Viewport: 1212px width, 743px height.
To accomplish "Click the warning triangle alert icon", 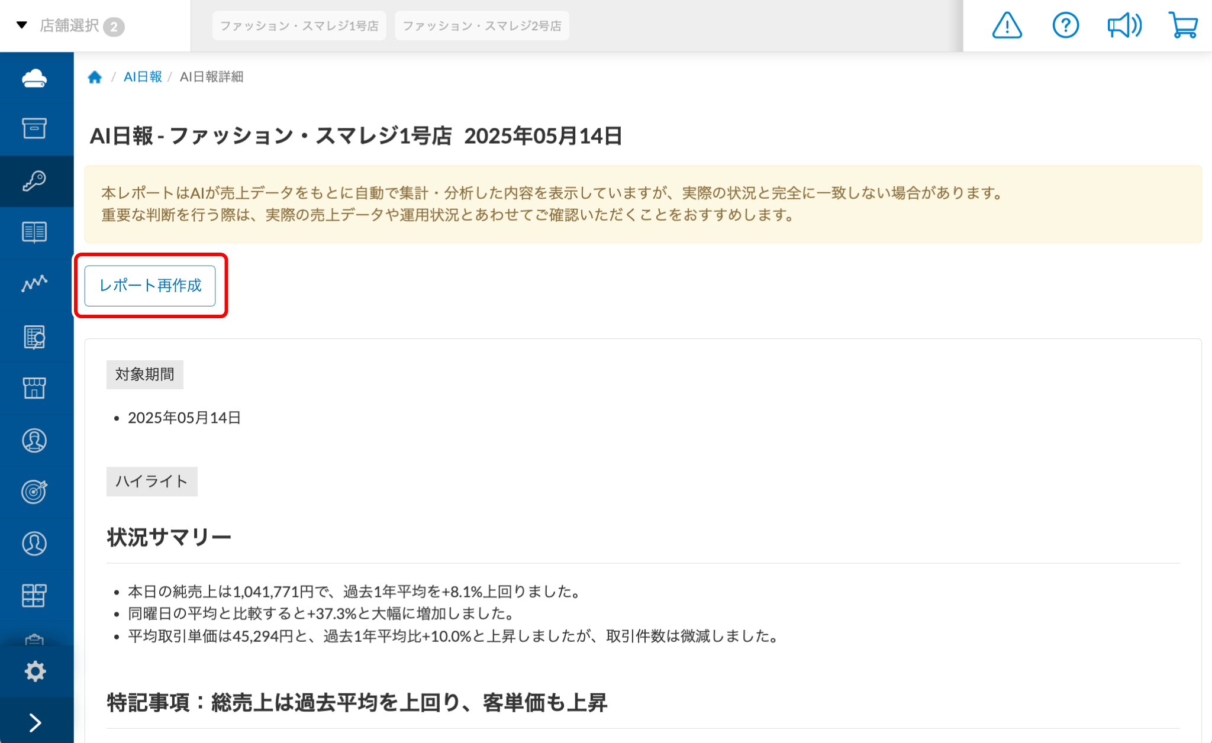I will click(x=1007, y=26).
